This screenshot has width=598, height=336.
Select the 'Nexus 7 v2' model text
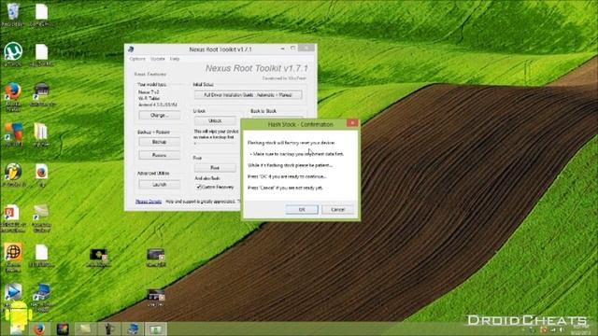pos(149,92)
